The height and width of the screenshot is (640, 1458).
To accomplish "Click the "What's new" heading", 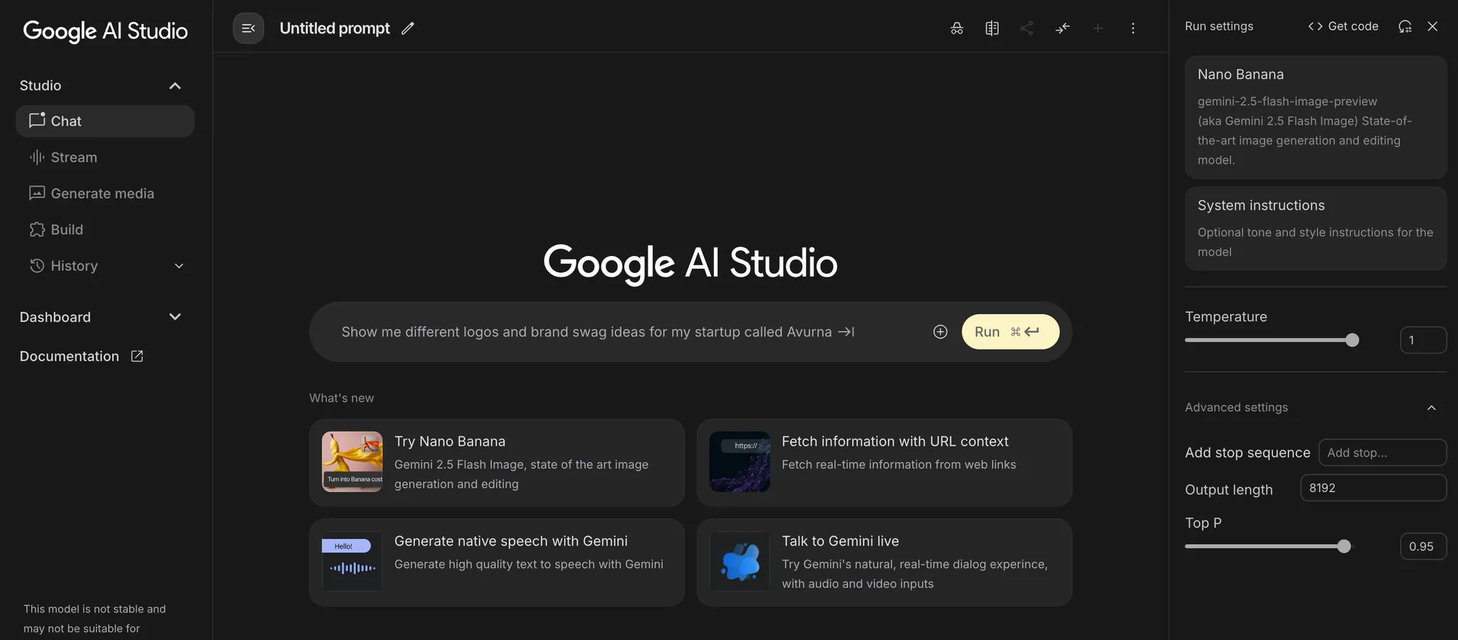I will (x=342, y=398).
